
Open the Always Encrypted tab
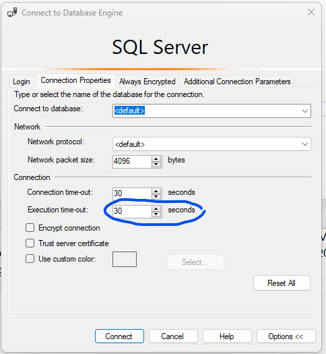coord(148,82)
